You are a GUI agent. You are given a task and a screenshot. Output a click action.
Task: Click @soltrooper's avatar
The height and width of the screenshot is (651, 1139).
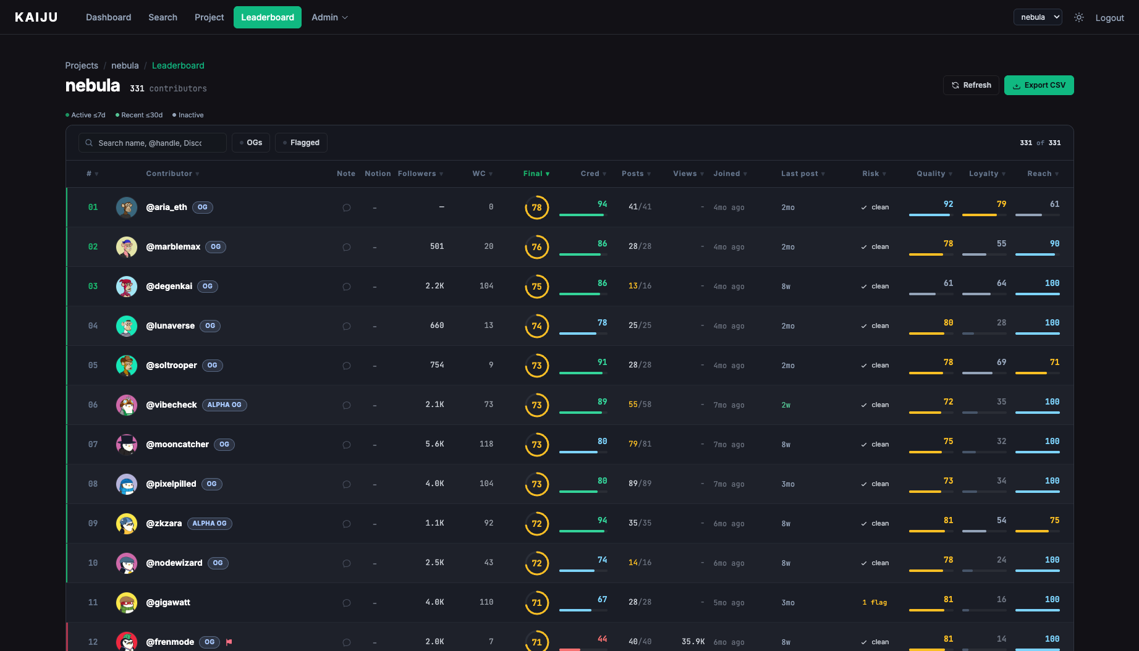[x=127, y=366]
